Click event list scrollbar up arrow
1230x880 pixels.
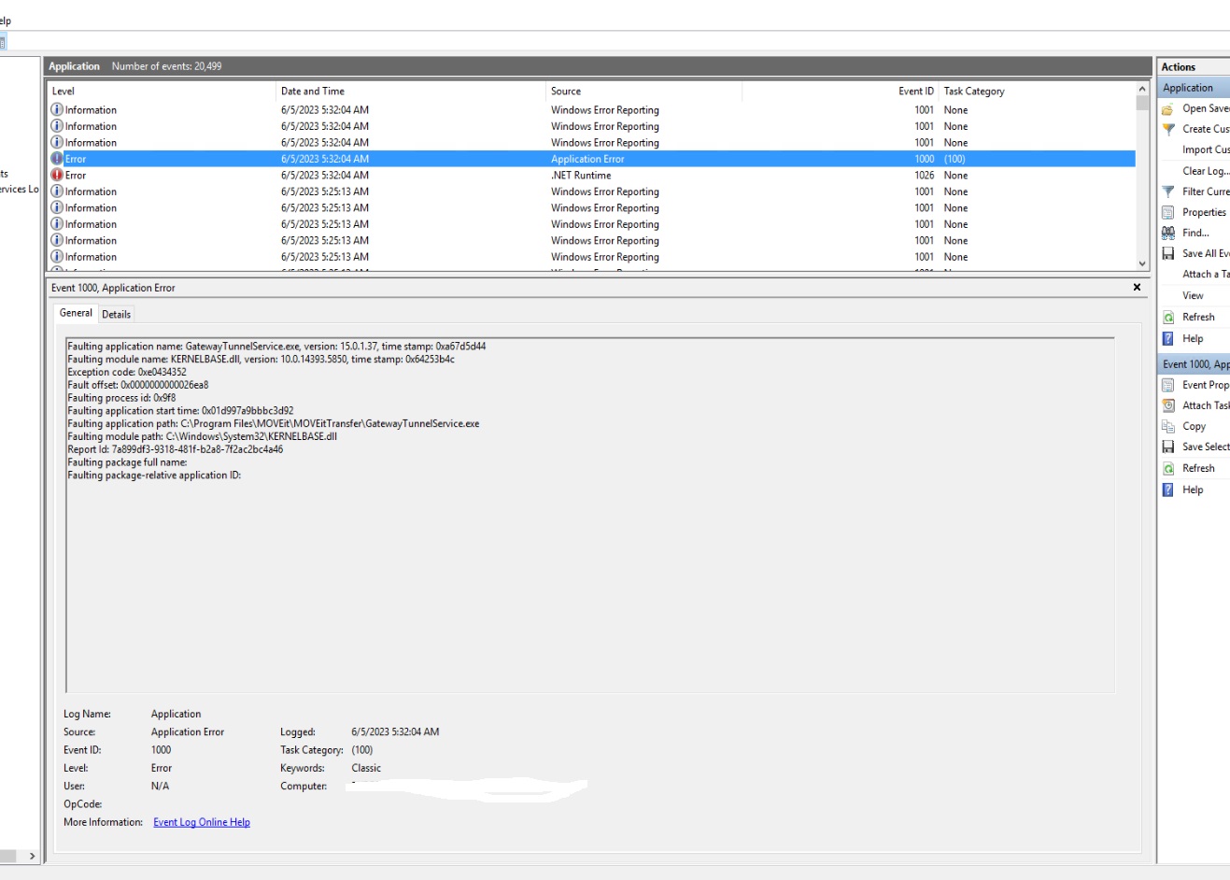tap(1142, 90)
